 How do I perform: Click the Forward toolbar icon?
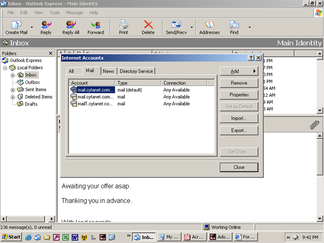(96, 27)
